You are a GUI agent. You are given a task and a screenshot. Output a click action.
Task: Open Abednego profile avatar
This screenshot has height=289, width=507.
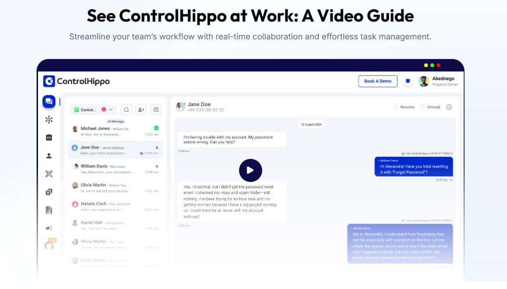pyautogui.click(x=424, y=81)
